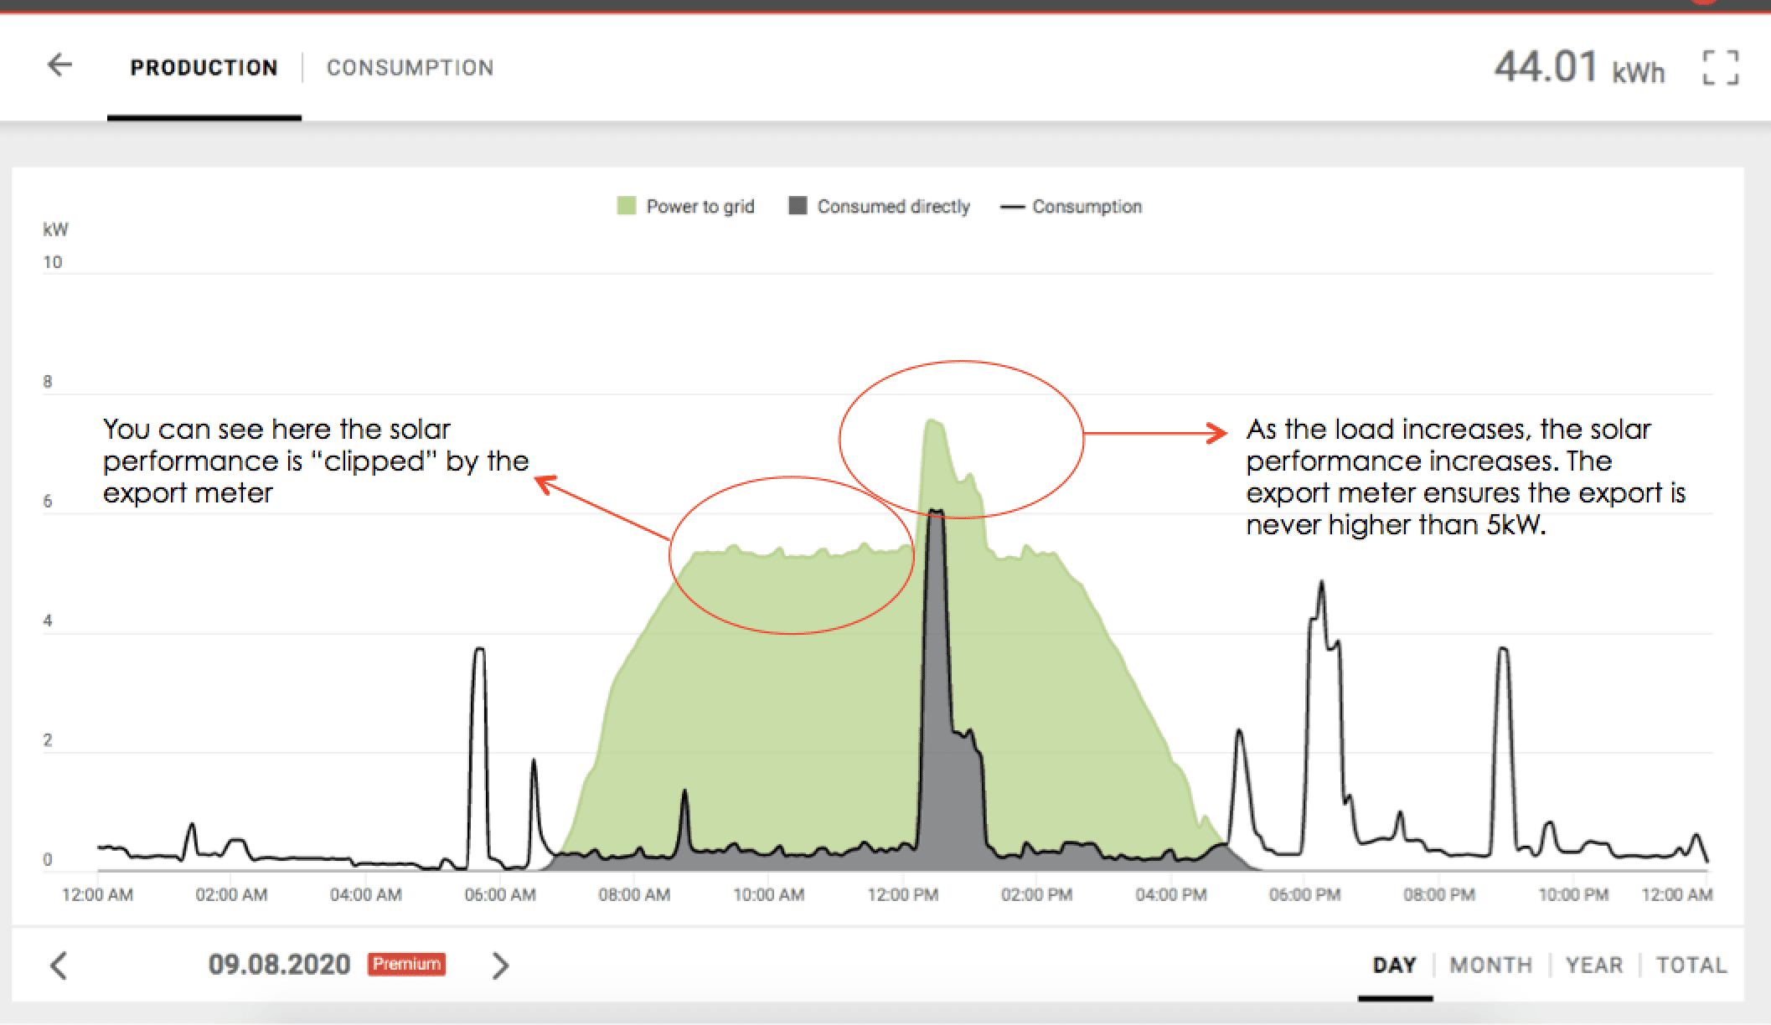Switch to the CONSUMPTION tab
The width and height of the screenshot is (1771, 1025).
(x=410, y=68)
